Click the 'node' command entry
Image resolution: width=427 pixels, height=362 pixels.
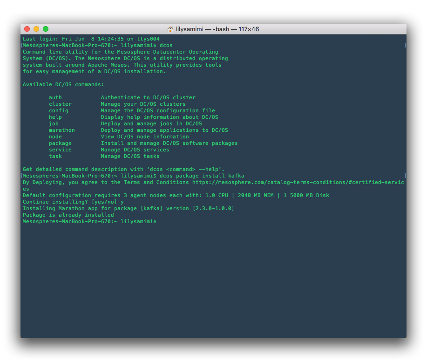tap(55, 137)
